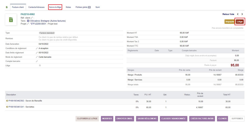Click the due date 05/10/2022
This screenshot has width=249, height=131.
tap(43, 53)
